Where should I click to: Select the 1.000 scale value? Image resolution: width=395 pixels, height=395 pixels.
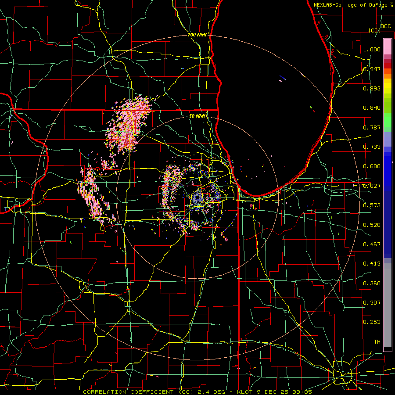pos(372,49)
